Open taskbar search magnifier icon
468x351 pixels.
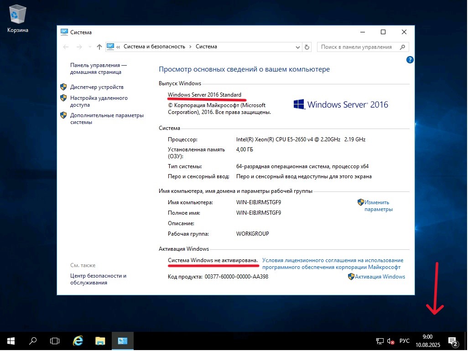33,341
